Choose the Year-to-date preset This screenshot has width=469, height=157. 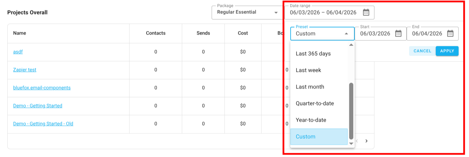(311, 120)
